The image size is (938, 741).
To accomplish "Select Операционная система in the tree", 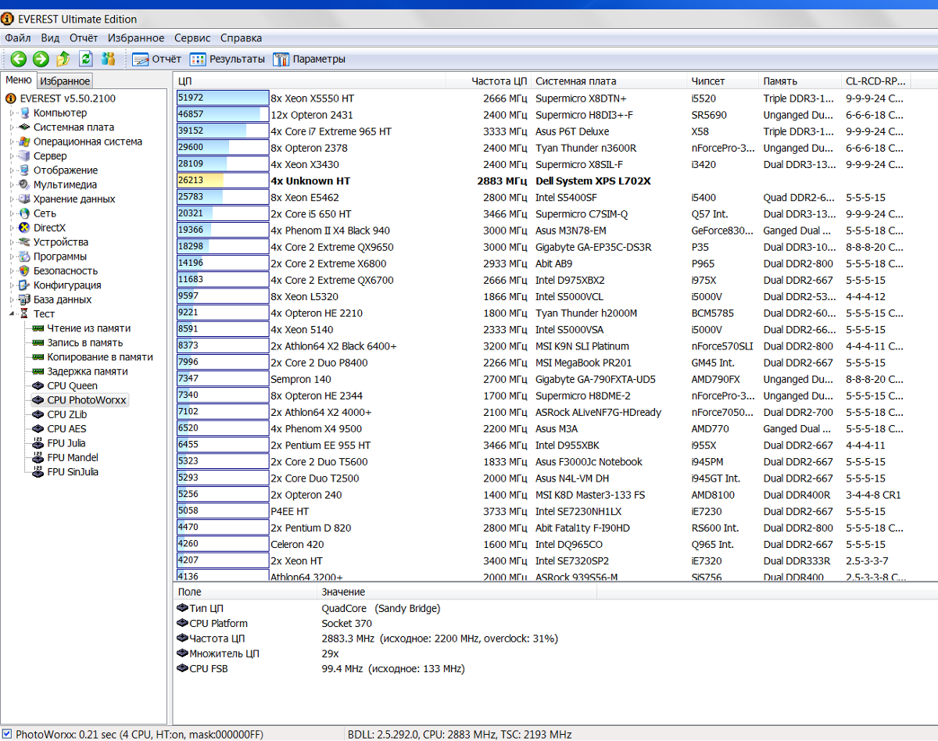I will (88, 141).
